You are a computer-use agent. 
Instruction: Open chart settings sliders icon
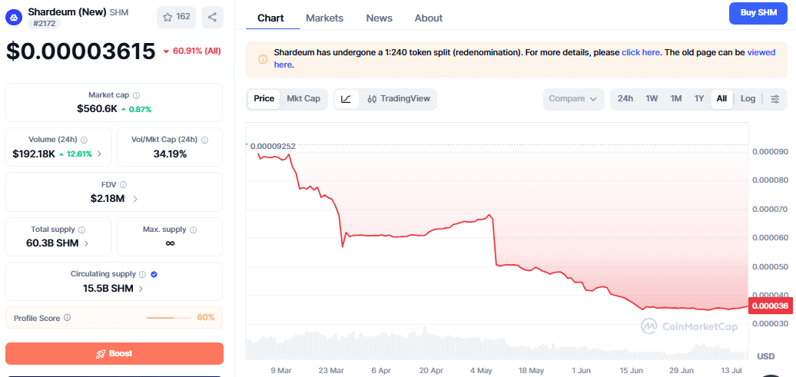click(774, 99)
